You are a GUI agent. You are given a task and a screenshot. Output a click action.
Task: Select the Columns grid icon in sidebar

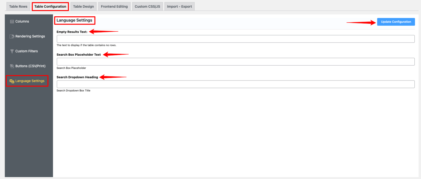tap(12, 21)
